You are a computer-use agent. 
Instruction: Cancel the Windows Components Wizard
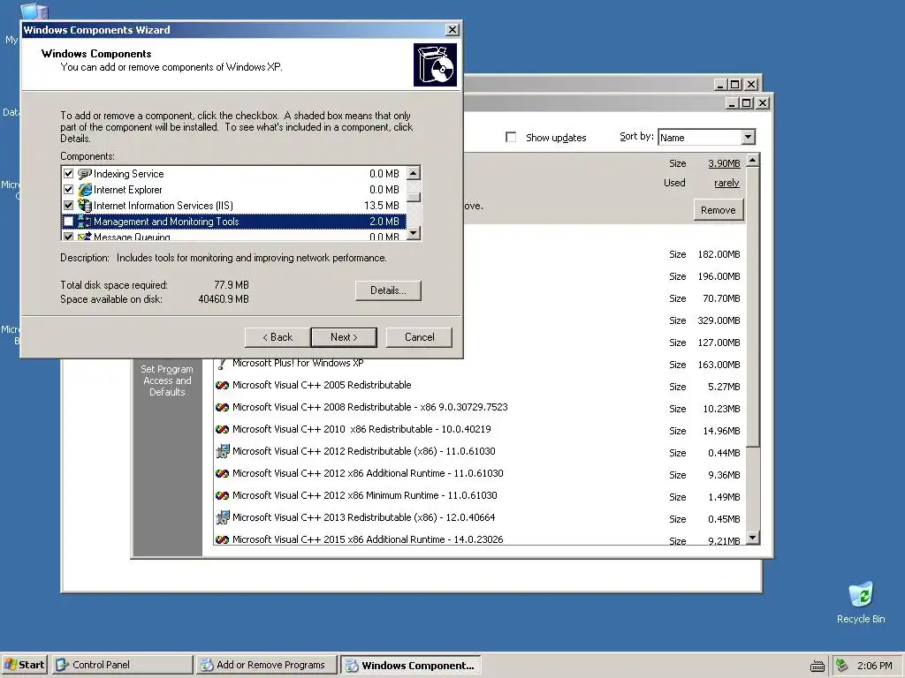pos(419,337)
